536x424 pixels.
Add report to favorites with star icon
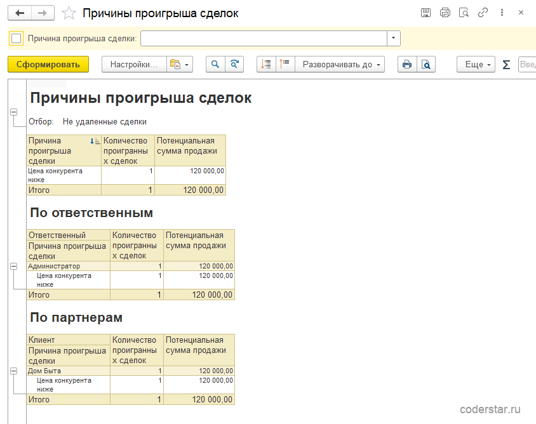click(x=69, y=13)
